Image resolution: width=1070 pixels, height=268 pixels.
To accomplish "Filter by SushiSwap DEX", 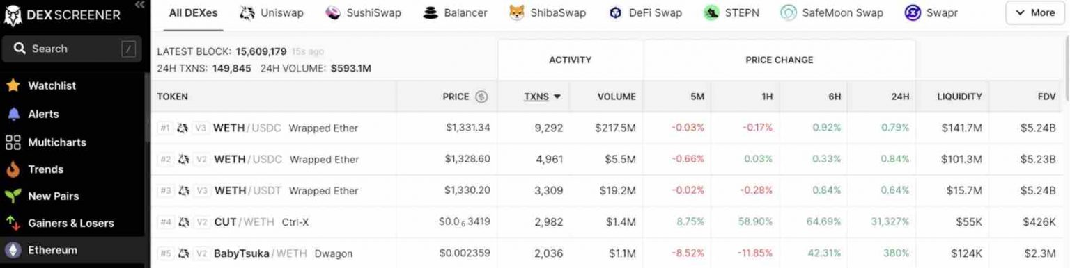I will (x=364, y=13).
